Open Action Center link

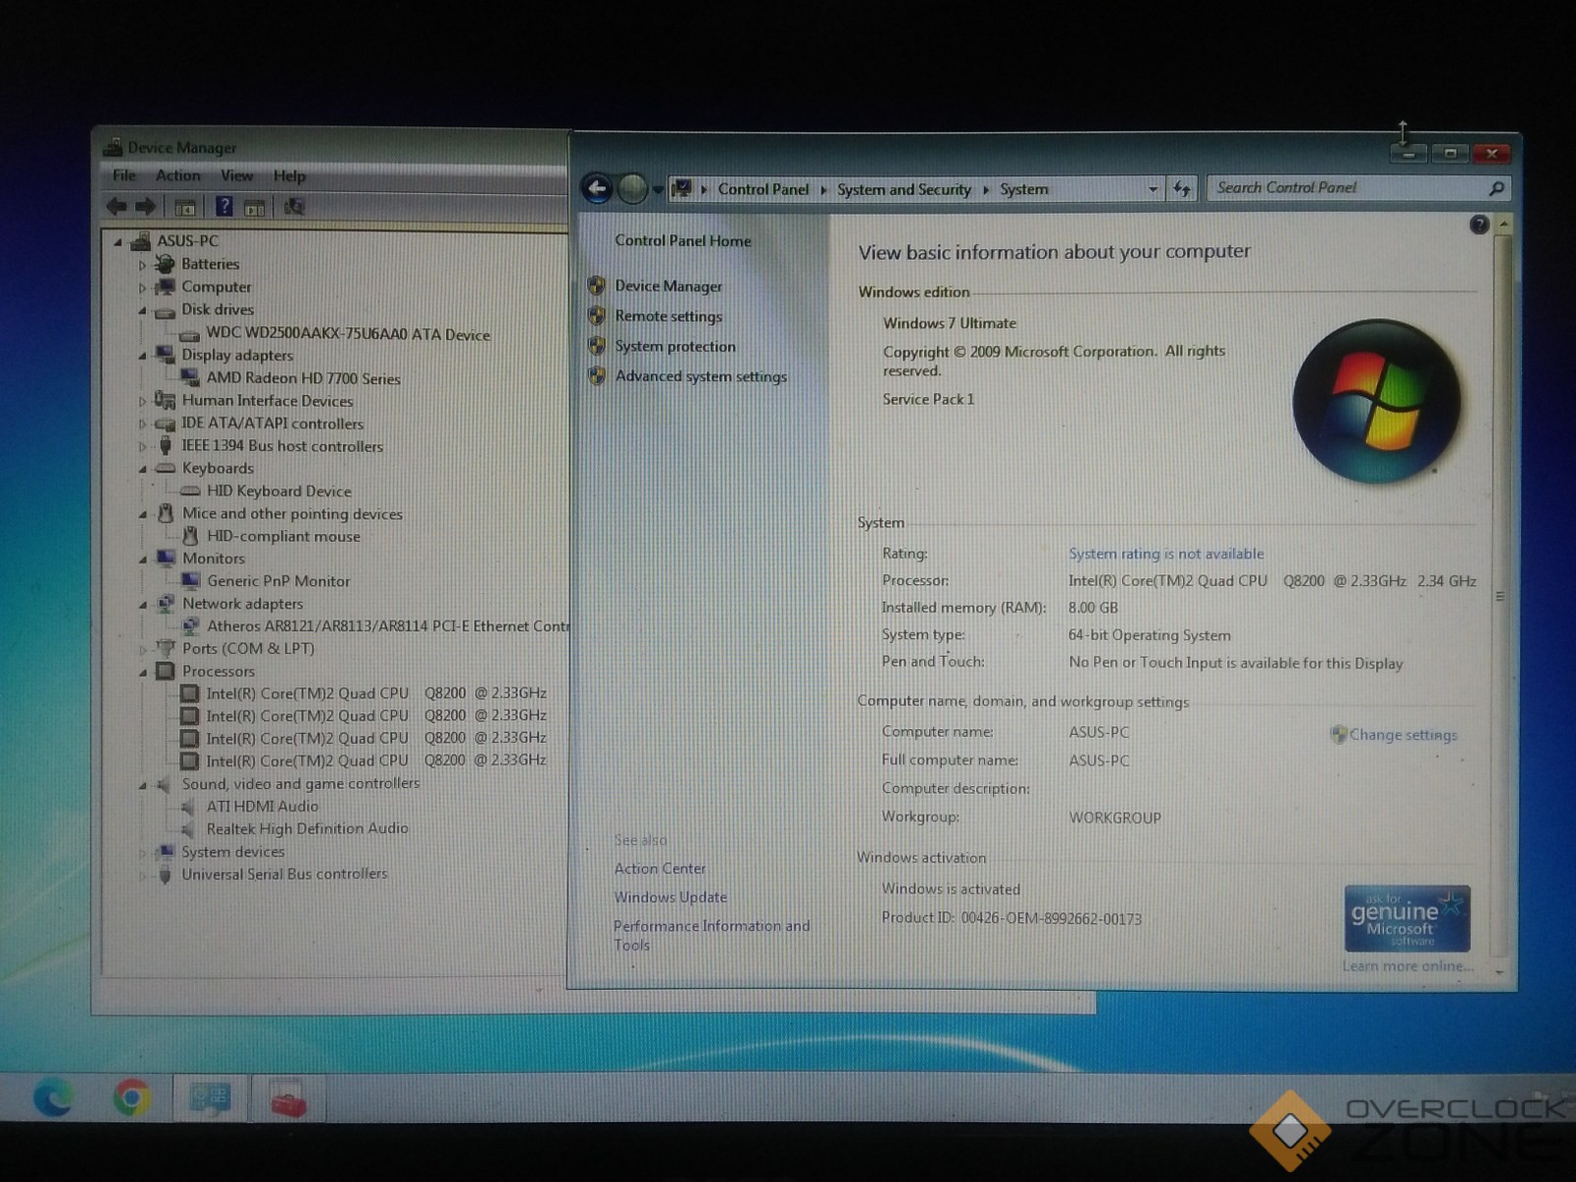[x=660, y=869]
